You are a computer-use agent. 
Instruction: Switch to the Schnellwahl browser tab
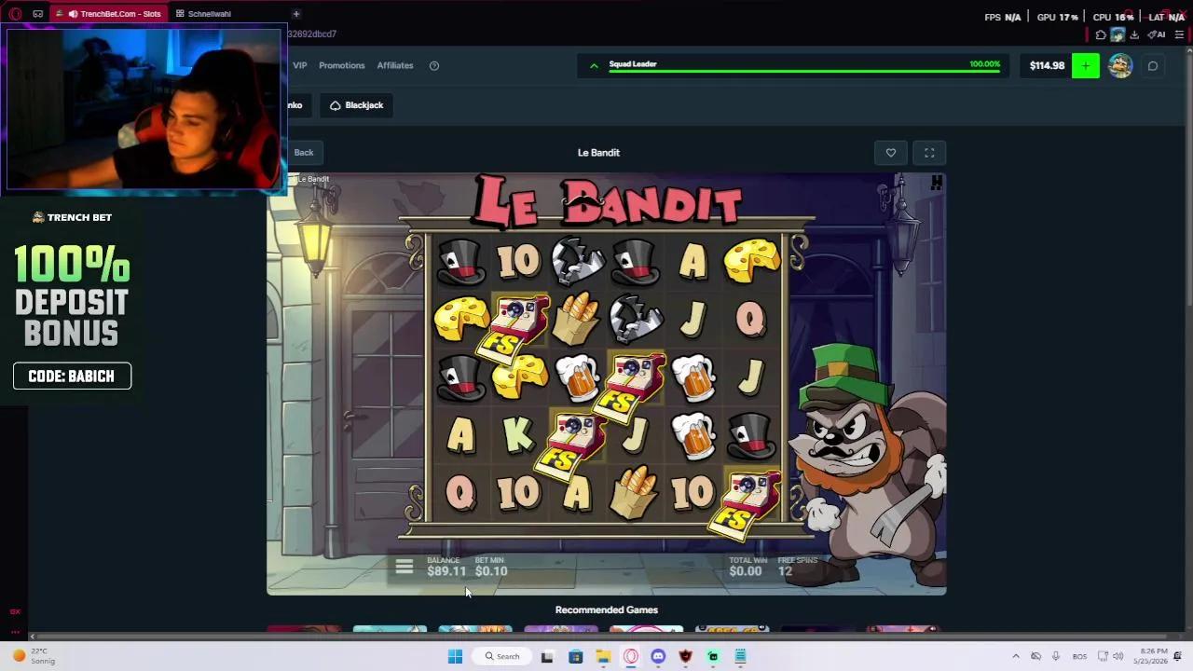click(x=210, y=14)
